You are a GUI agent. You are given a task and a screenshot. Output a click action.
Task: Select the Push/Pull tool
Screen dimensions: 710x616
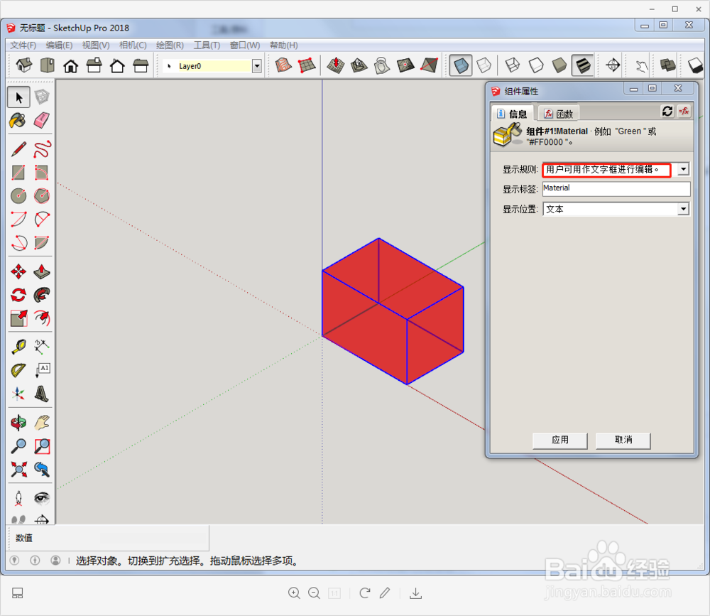point(42,272)
